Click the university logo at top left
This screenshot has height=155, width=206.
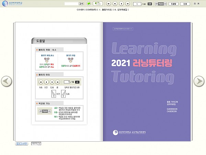pyautogui.click(x=12, y=3)
